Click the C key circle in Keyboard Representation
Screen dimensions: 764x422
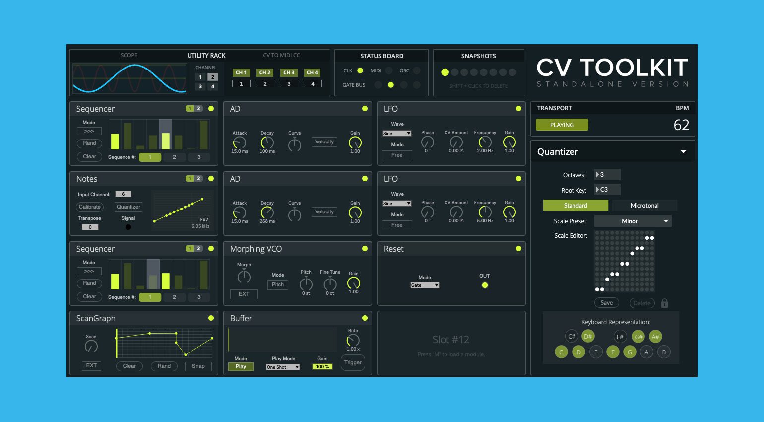click(561, 352)
